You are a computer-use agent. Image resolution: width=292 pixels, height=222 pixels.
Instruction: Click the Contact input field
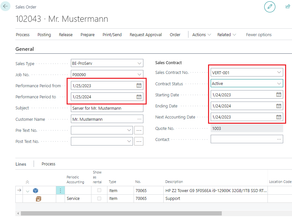[247, 139]
